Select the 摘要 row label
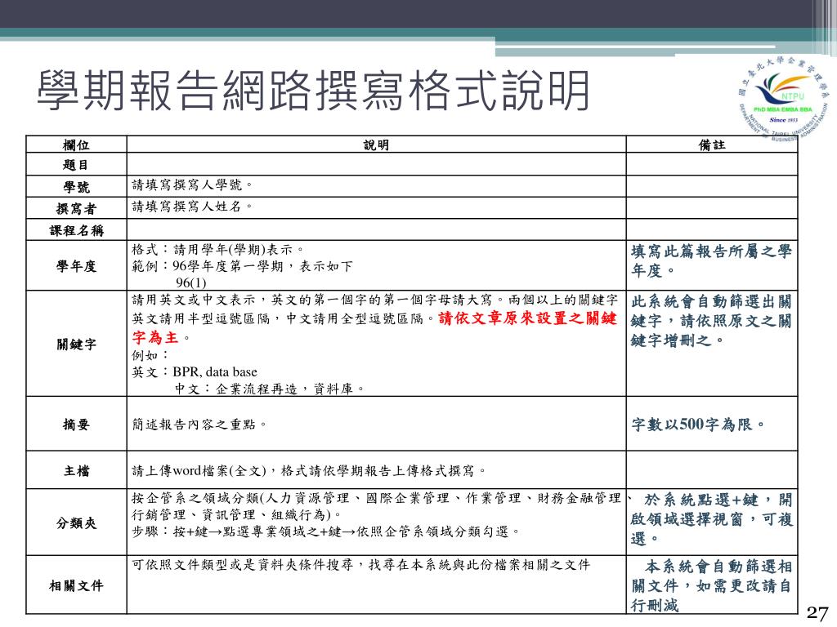 coord(76,425)
